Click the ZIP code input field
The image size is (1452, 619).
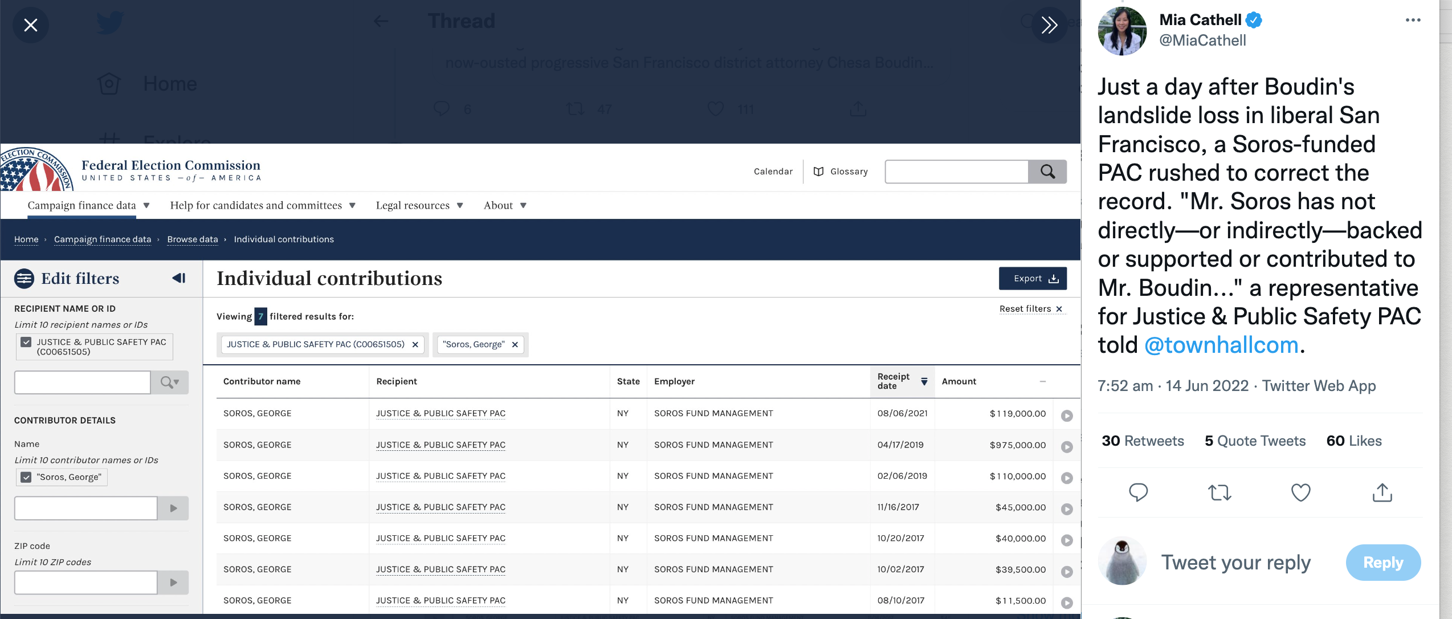pos(86,583)
